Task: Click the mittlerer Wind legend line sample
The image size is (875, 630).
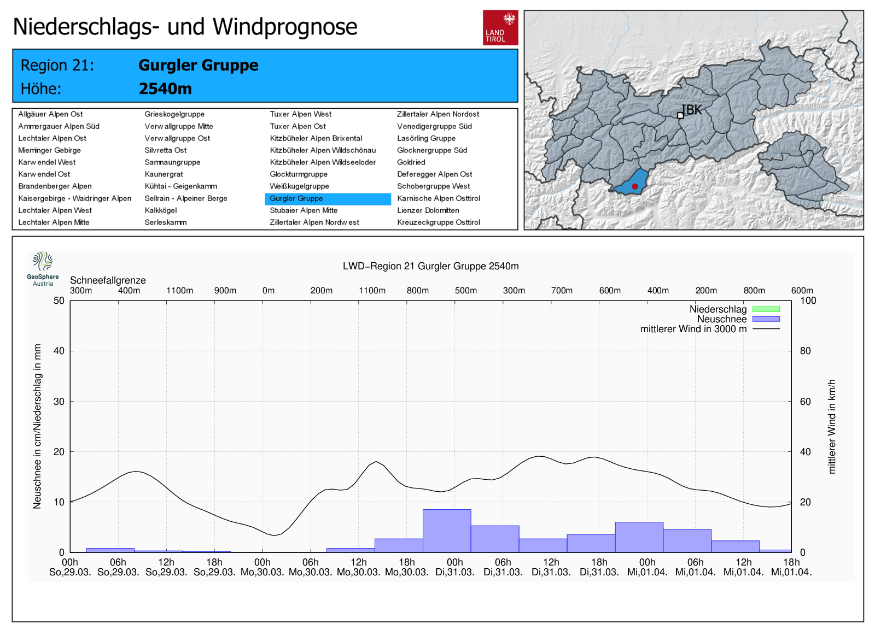Action: [766, 329]
